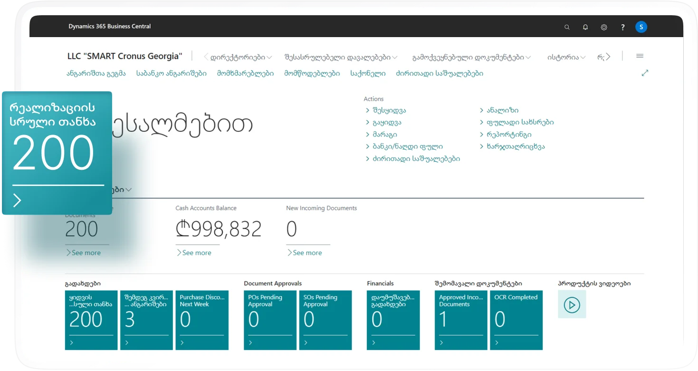Expand the ისტორია dropdown menu
This screenshot has height=371, width=698.
[x=566, y=57]
